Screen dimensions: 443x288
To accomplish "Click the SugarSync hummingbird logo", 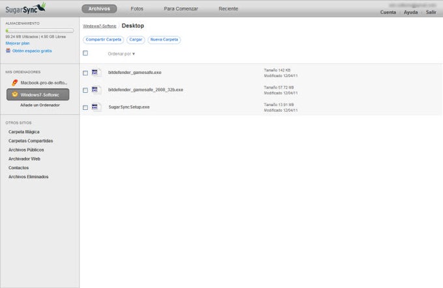I will [25, 8].
